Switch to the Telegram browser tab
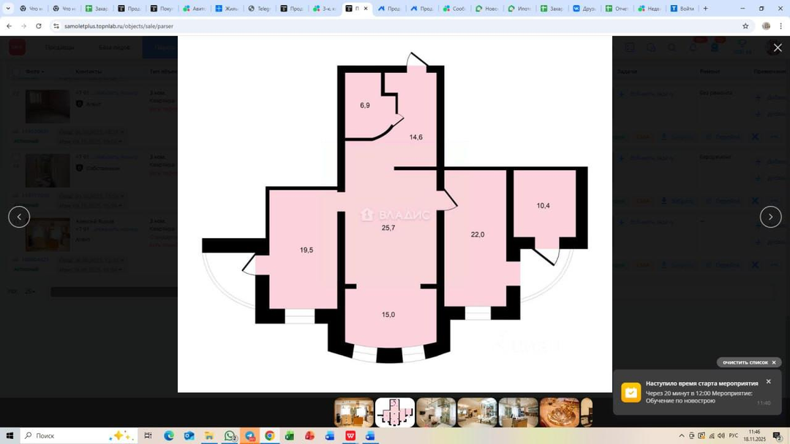This screenshot has width=790, height=444. 257,9
